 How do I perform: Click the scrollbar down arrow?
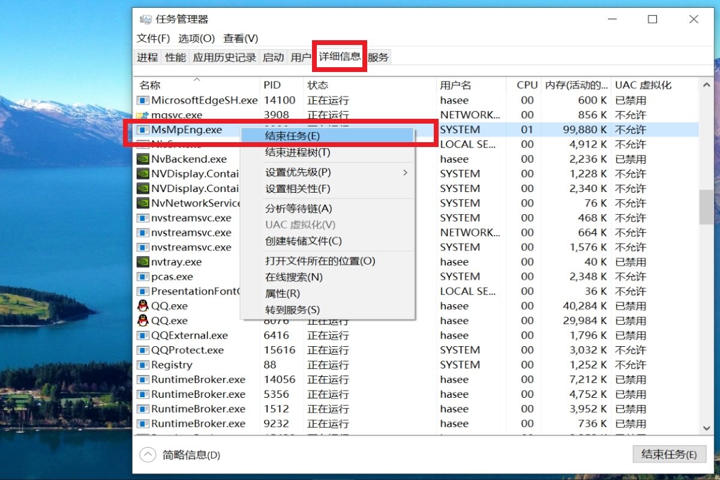(705, 429)
